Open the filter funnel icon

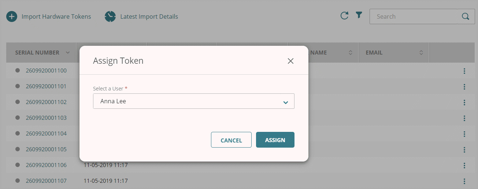tap(359, 15)
